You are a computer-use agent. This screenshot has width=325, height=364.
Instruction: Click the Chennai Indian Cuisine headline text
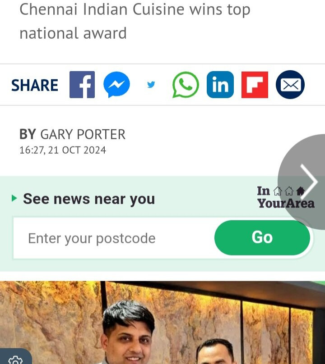click(135, 21)
